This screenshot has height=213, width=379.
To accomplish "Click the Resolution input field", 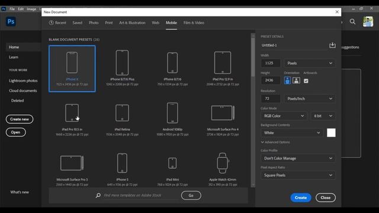I will pos(271,99).
